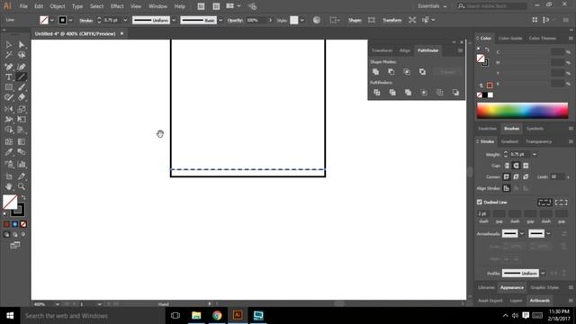Swap fill and stroke in toolbox
576x324 pixels.
22,198
